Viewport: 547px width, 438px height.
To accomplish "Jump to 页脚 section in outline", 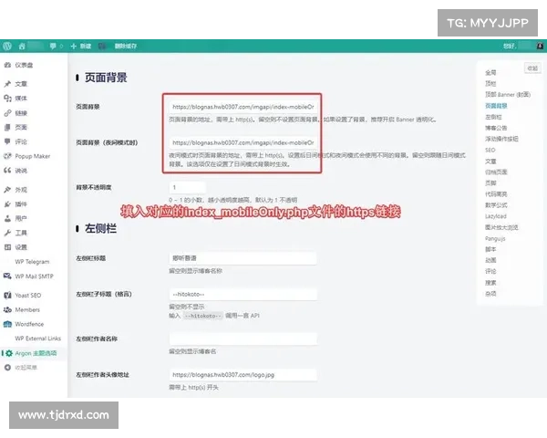I will pos(490,183).
